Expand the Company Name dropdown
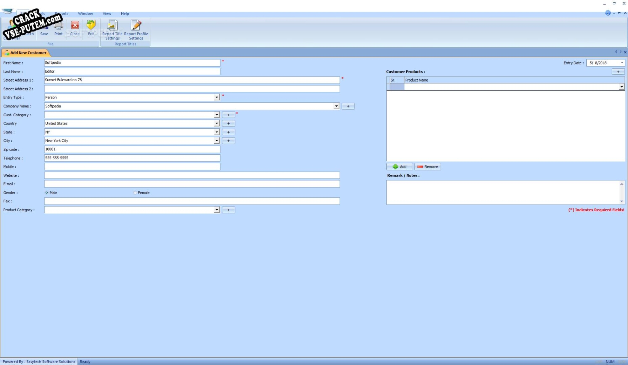This screenshot has width=628, height=365. point(336,106)
